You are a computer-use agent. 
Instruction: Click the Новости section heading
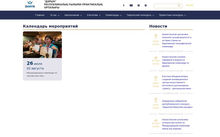[158, 26]
